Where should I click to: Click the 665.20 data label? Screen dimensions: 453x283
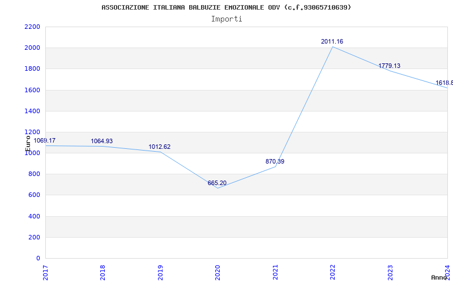(x=217, y=183)
